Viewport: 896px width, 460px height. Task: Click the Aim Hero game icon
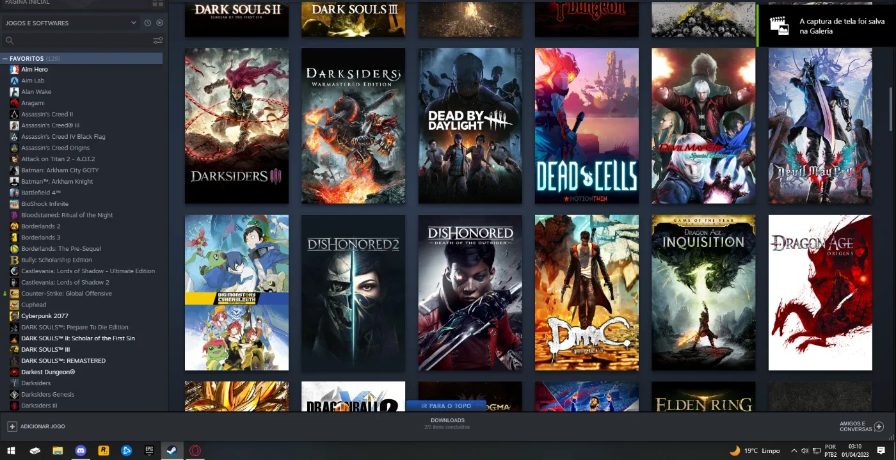point(14,69)
